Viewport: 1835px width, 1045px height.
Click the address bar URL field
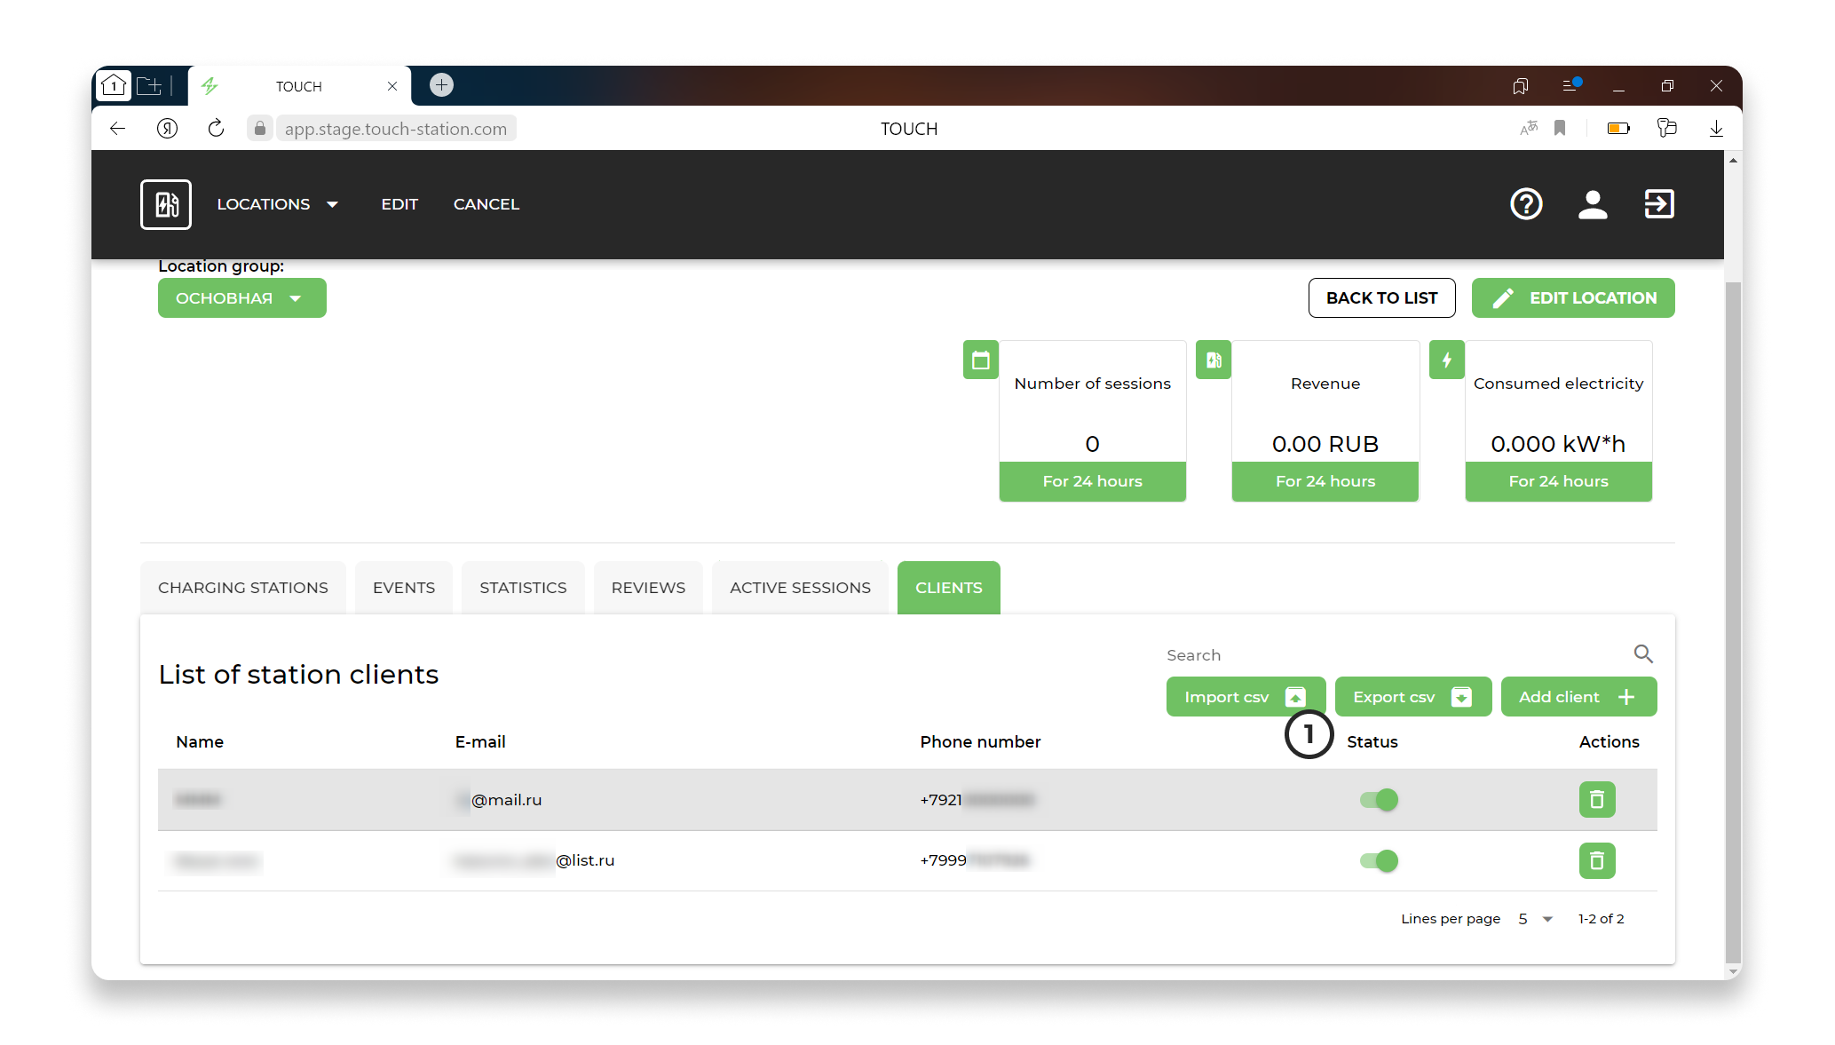(395, 129)
